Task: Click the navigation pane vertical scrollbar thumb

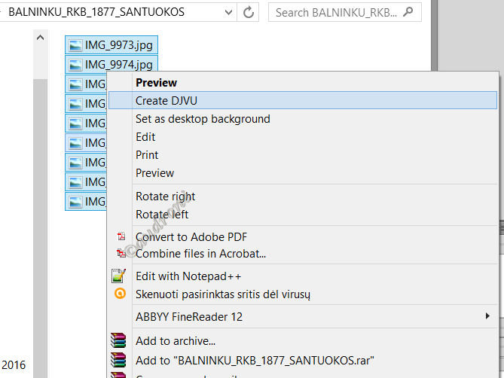Action: (x=40, y=228)
